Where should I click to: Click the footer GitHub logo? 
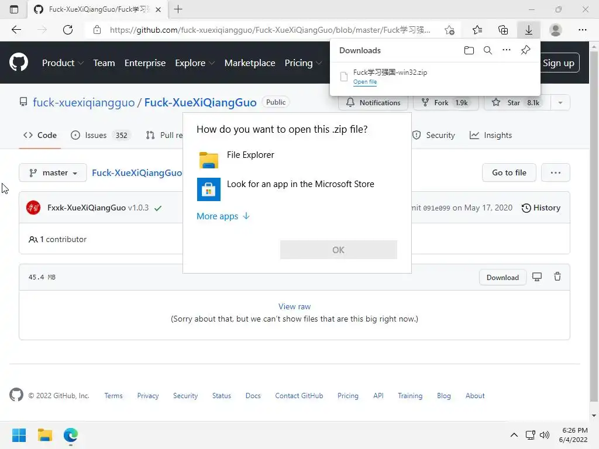[16, 395]
